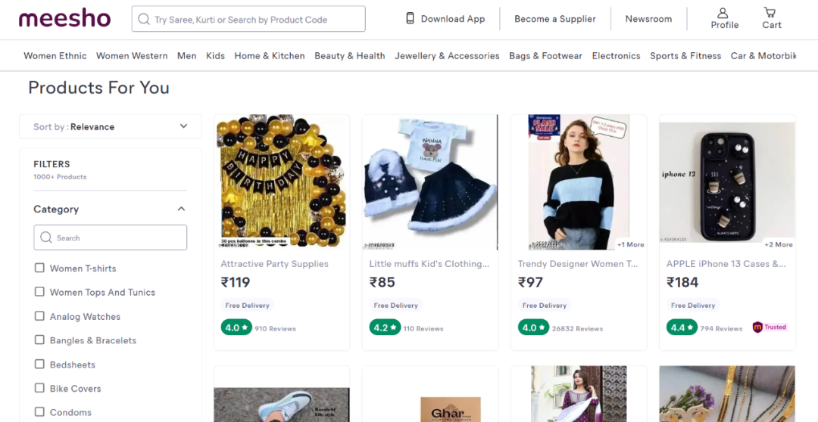Go to the Newsroom link
This screenshot has width=818, height=422.
coord(648,19)
